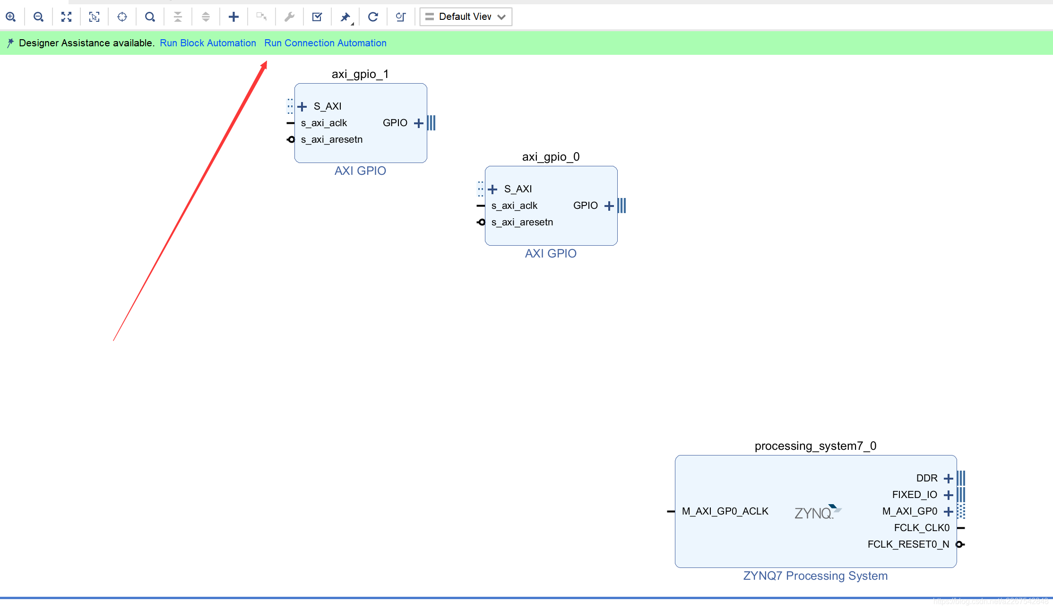Expand GPIO interface on axi_gpio_0
Image resolution: width=1053 pixels, height=610 pixels.
pos(609,206)
